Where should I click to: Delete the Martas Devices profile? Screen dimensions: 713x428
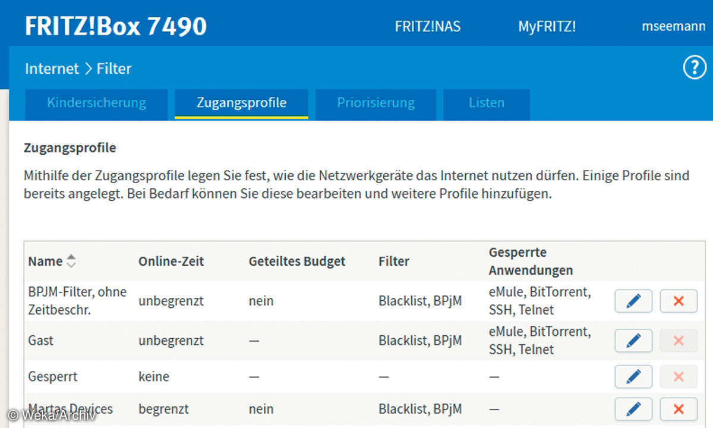(679, 409)
